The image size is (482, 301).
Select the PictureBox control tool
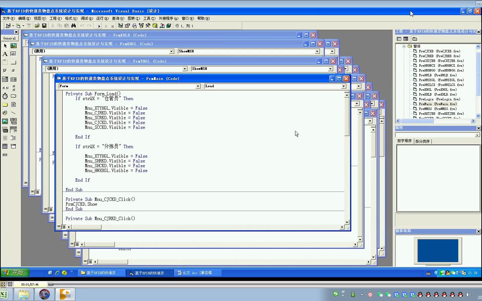13,45
